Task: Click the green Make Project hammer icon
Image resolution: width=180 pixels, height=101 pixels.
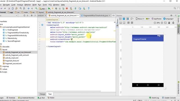Action: 36,8
